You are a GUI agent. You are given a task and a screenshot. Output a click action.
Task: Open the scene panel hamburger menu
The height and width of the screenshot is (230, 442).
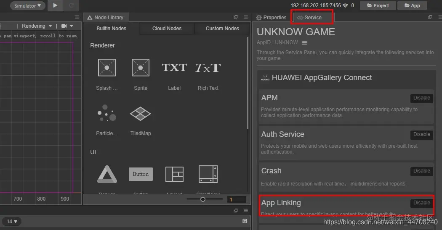[x=77, y=17]
